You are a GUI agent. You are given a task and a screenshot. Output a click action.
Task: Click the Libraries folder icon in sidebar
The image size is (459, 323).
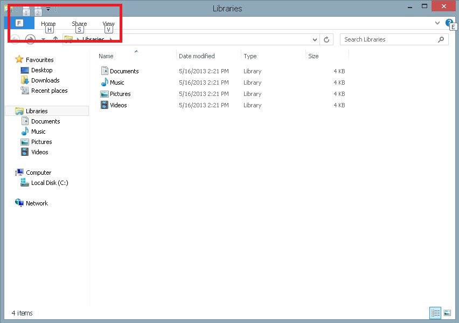19,111
